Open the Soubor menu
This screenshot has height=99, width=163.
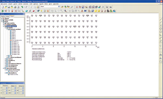[x=5, y=4]
